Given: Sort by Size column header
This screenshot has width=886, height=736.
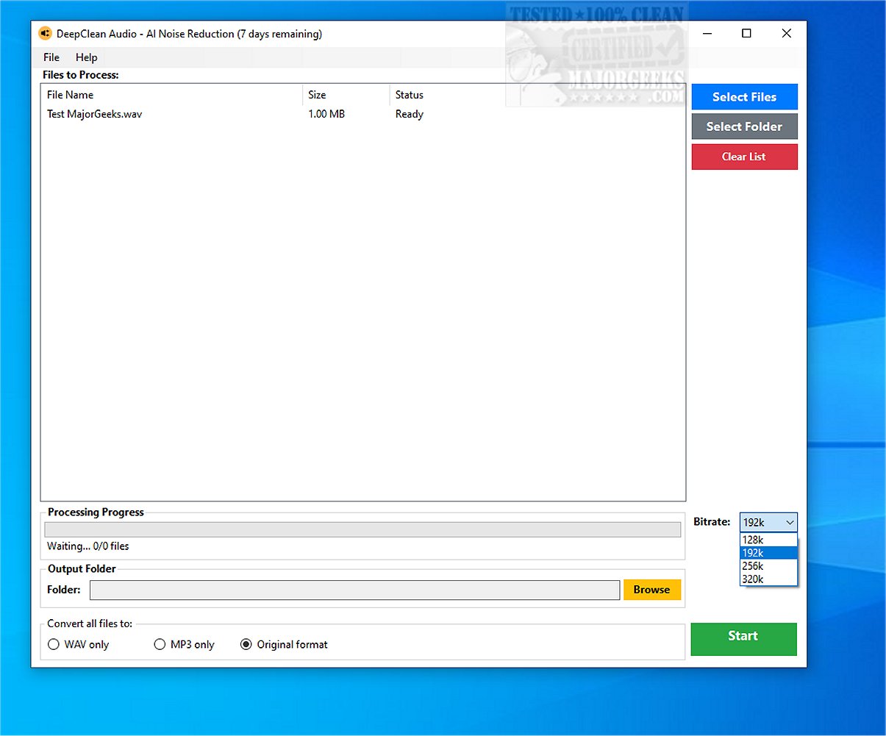Looking at the screenshot, I should (x=346, y=95).
